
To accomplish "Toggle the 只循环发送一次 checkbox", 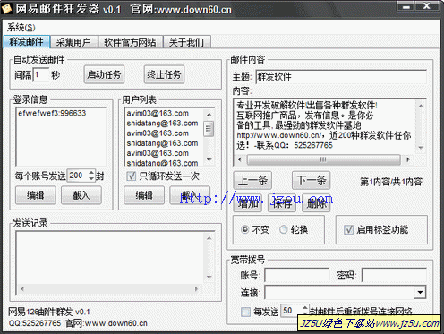I will pyautogui.click(x=132, y=176).
